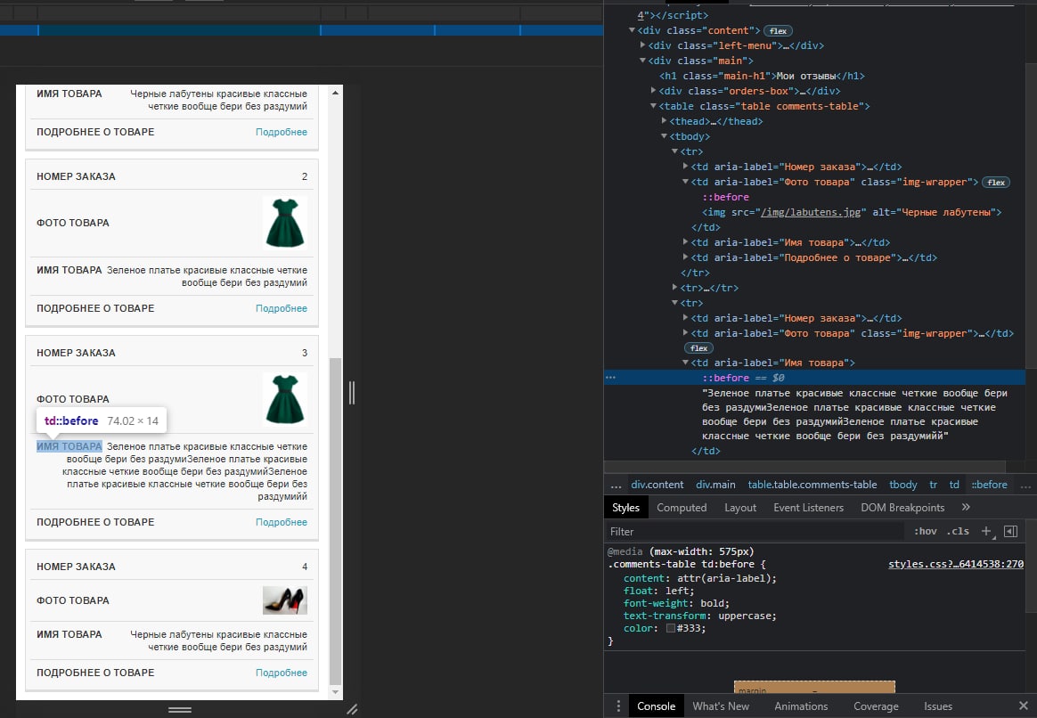Open the DOM Breakpoints tab
The height and width of the screenshot is (718, 1037).
(902, 507)
